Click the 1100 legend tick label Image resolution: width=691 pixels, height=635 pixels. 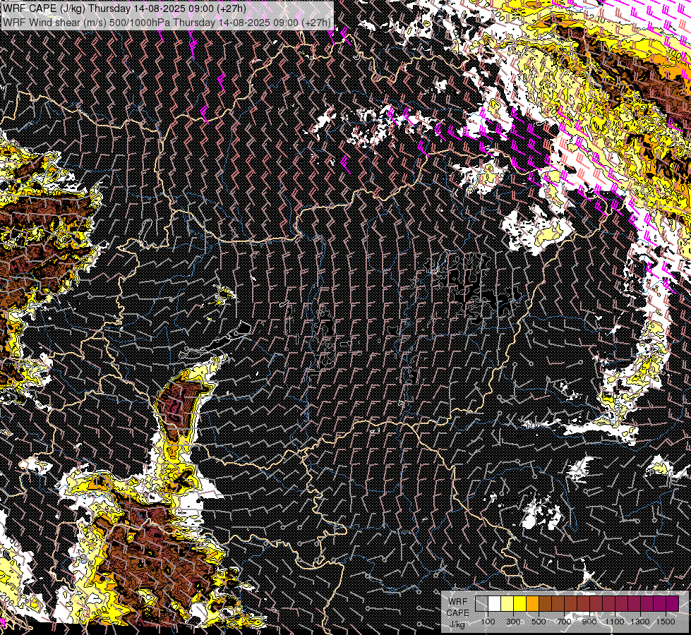(615, 622)
